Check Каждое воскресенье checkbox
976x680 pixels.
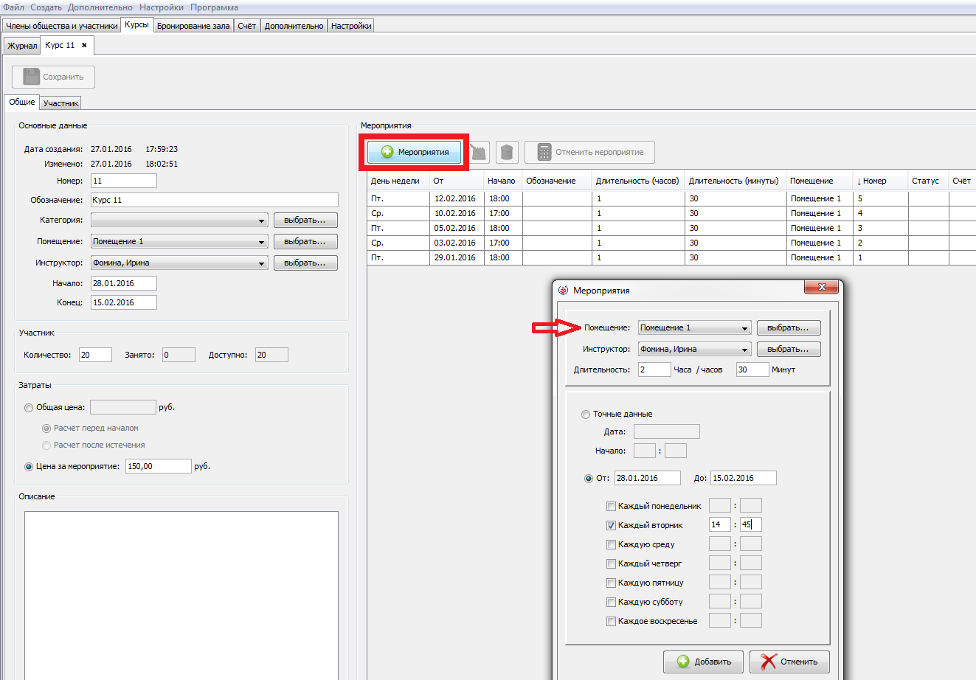pyautogui.click(x=611, y=621)
